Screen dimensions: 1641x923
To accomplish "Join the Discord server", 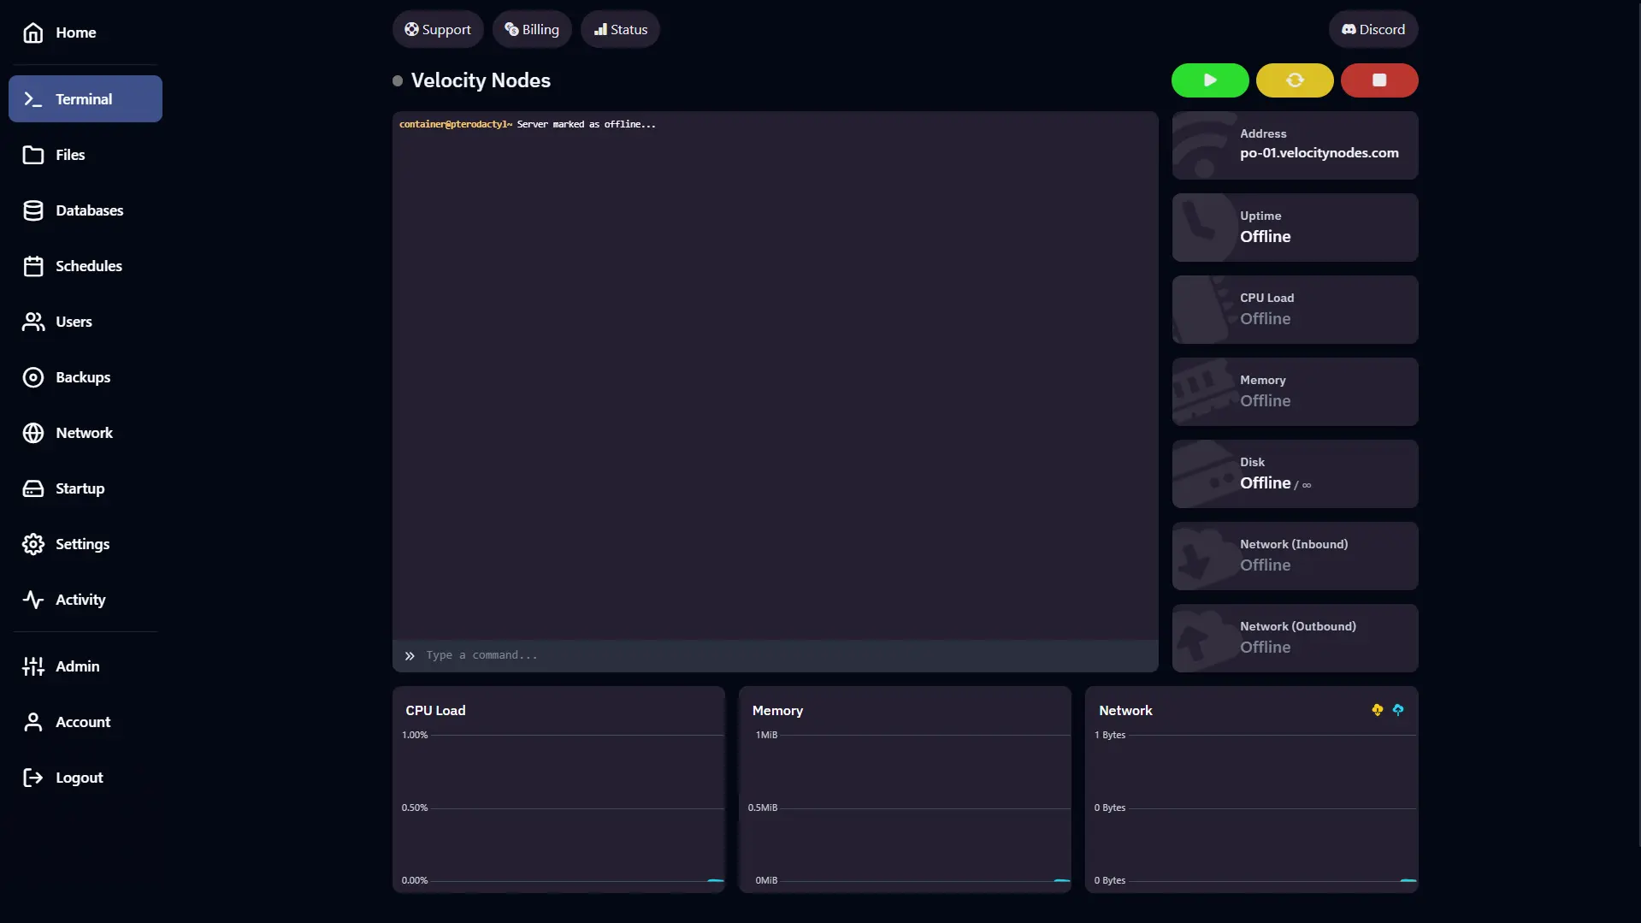I will [1373, 28].
